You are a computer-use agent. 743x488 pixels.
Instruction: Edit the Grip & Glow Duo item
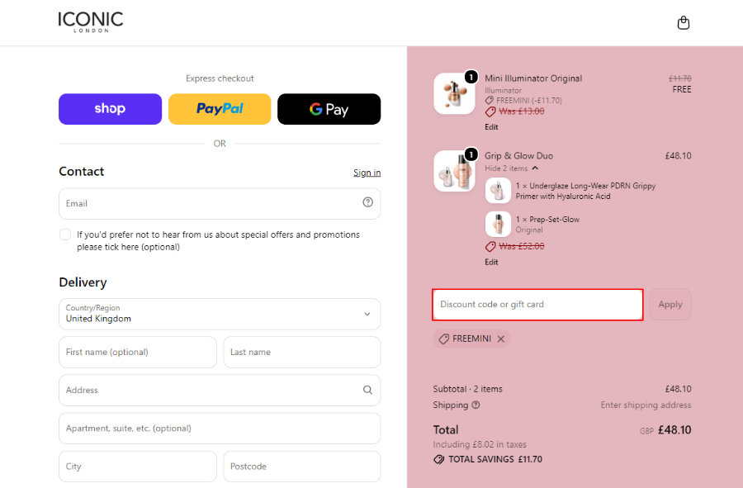pos(491,262)
